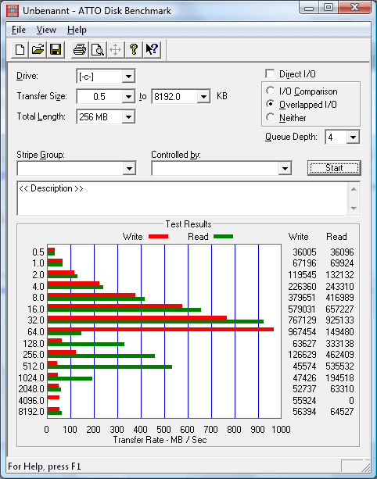Click the 1024.0 row label
This screenshot has width=377, height=479.
coord(31,378)
